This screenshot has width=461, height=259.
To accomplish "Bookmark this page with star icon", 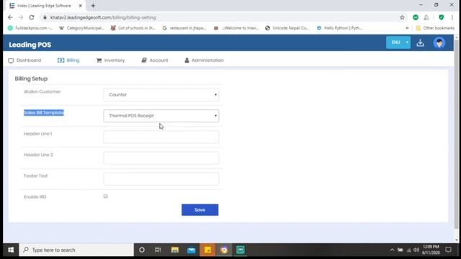I will pyautogui.click(x=402, y=17).
